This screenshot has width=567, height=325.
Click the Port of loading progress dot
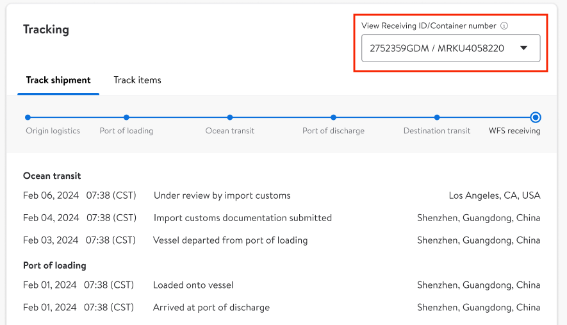126,117
